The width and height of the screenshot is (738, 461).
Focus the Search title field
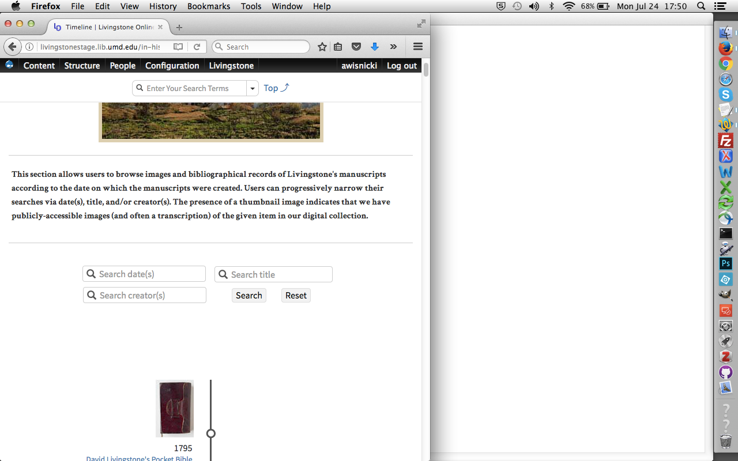coord(273,274)
